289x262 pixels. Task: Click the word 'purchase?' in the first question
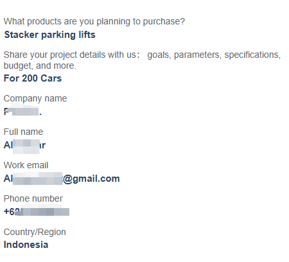(164, 22)
